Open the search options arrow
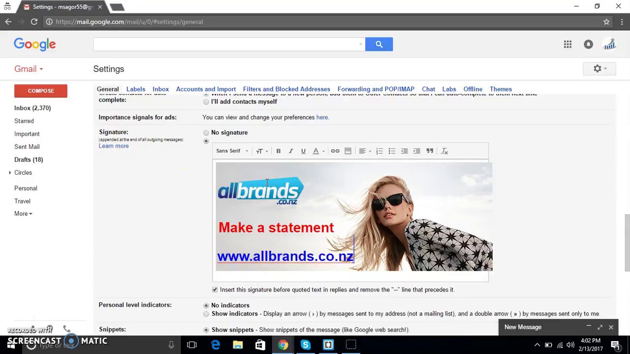This screenshot has height=354, width=630. [x=361, y=44]
